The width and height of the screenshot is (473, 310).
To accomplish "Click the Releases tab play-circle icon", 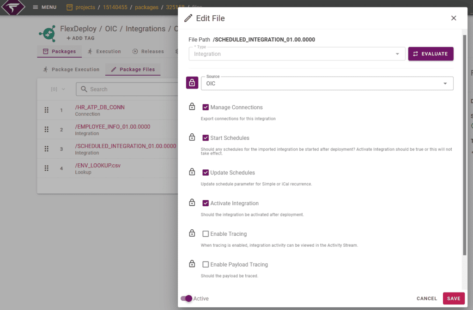I will 135,51.
